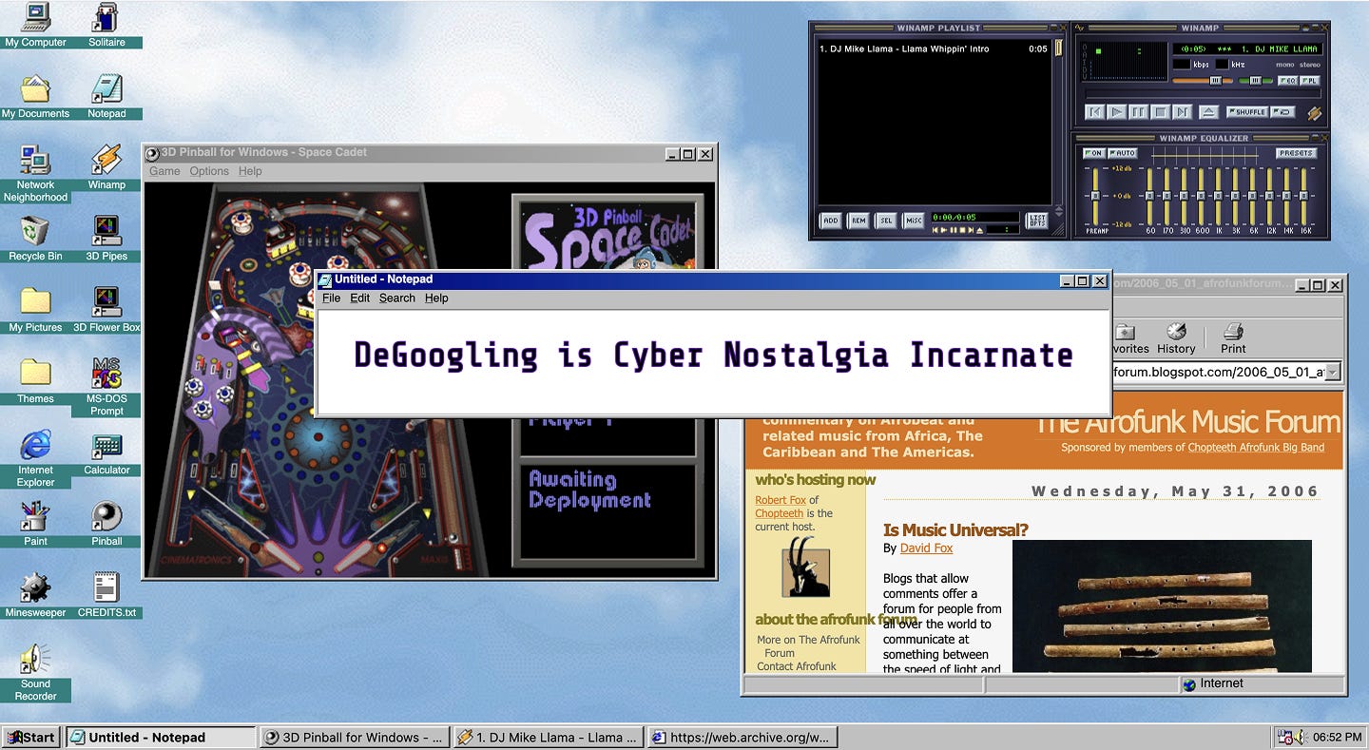1369x750 pixels.
Task: Open the Chopteeth Afrofunk Big Band link
Action: (x=1256, y=448)
